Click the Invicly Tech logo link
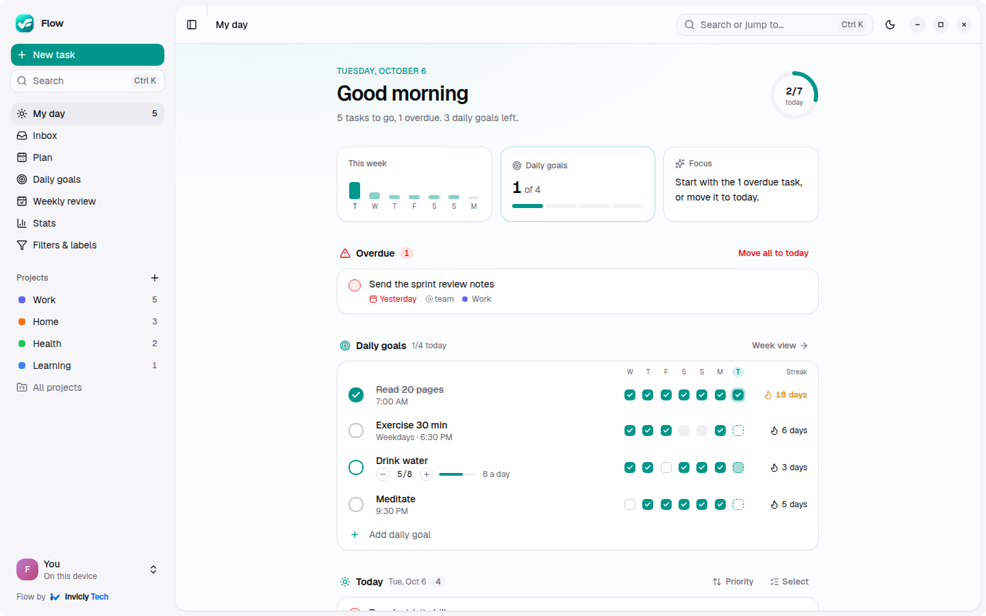The height and width of the screenshot is (616, 986). click(79, 597)
